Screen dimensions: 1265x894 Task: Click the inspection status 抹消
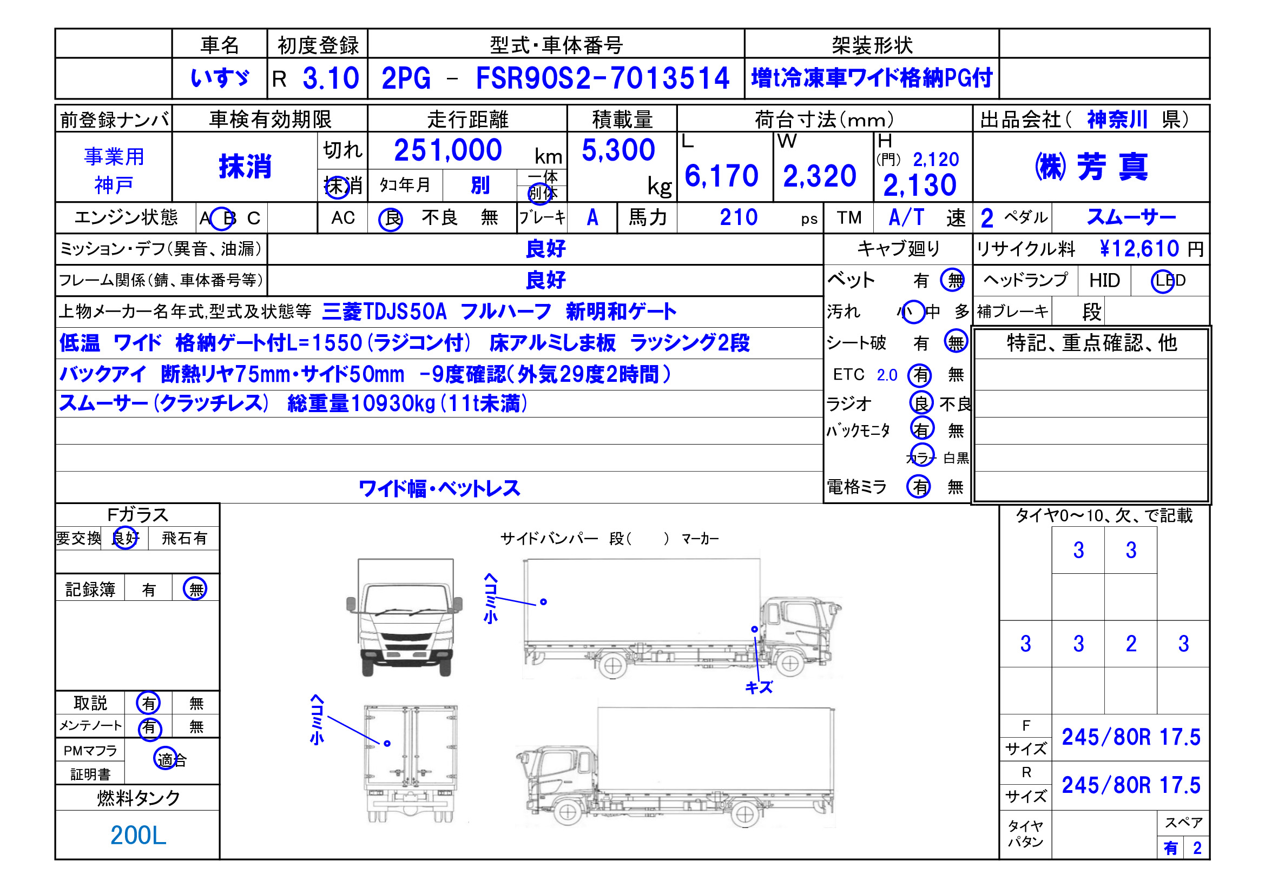245,167
